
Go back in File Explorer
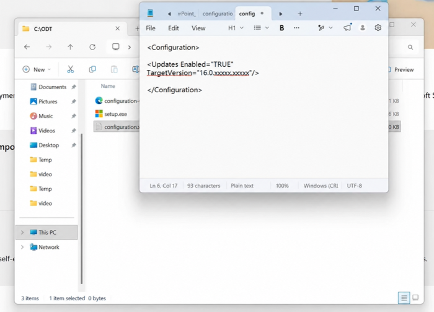pyautogui.click(x=27, y=47)
